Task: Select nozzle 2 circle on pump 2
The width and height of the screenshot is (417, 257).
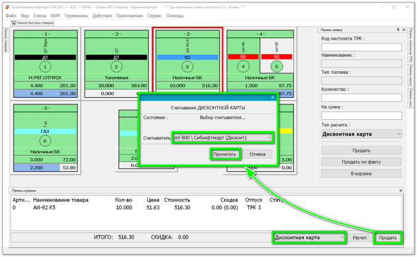Action: pos(116,67)
